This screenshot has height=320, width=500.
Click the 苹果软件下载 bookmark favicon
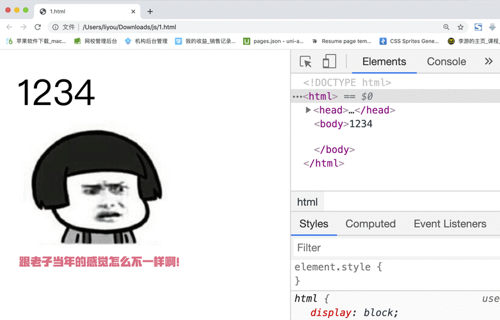(x=9, y=41)
